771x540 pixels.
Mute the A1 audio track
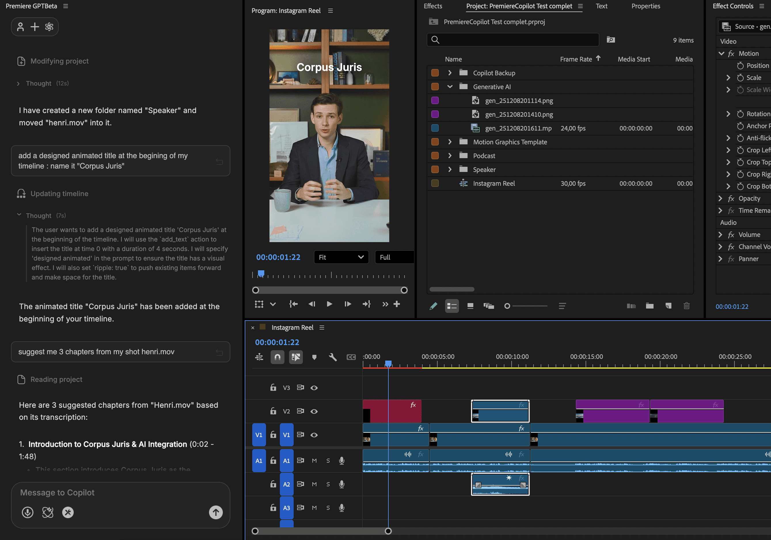point(315,461)
